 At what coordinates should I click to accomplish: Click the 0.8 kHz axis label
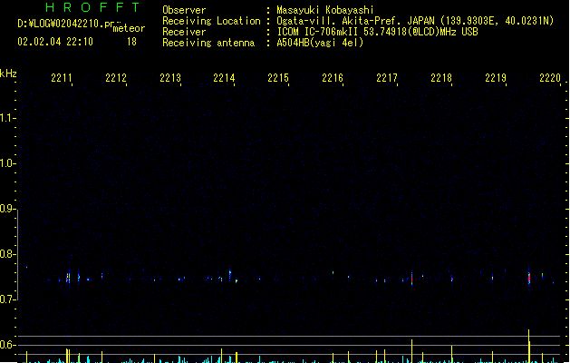coord(7,254)
